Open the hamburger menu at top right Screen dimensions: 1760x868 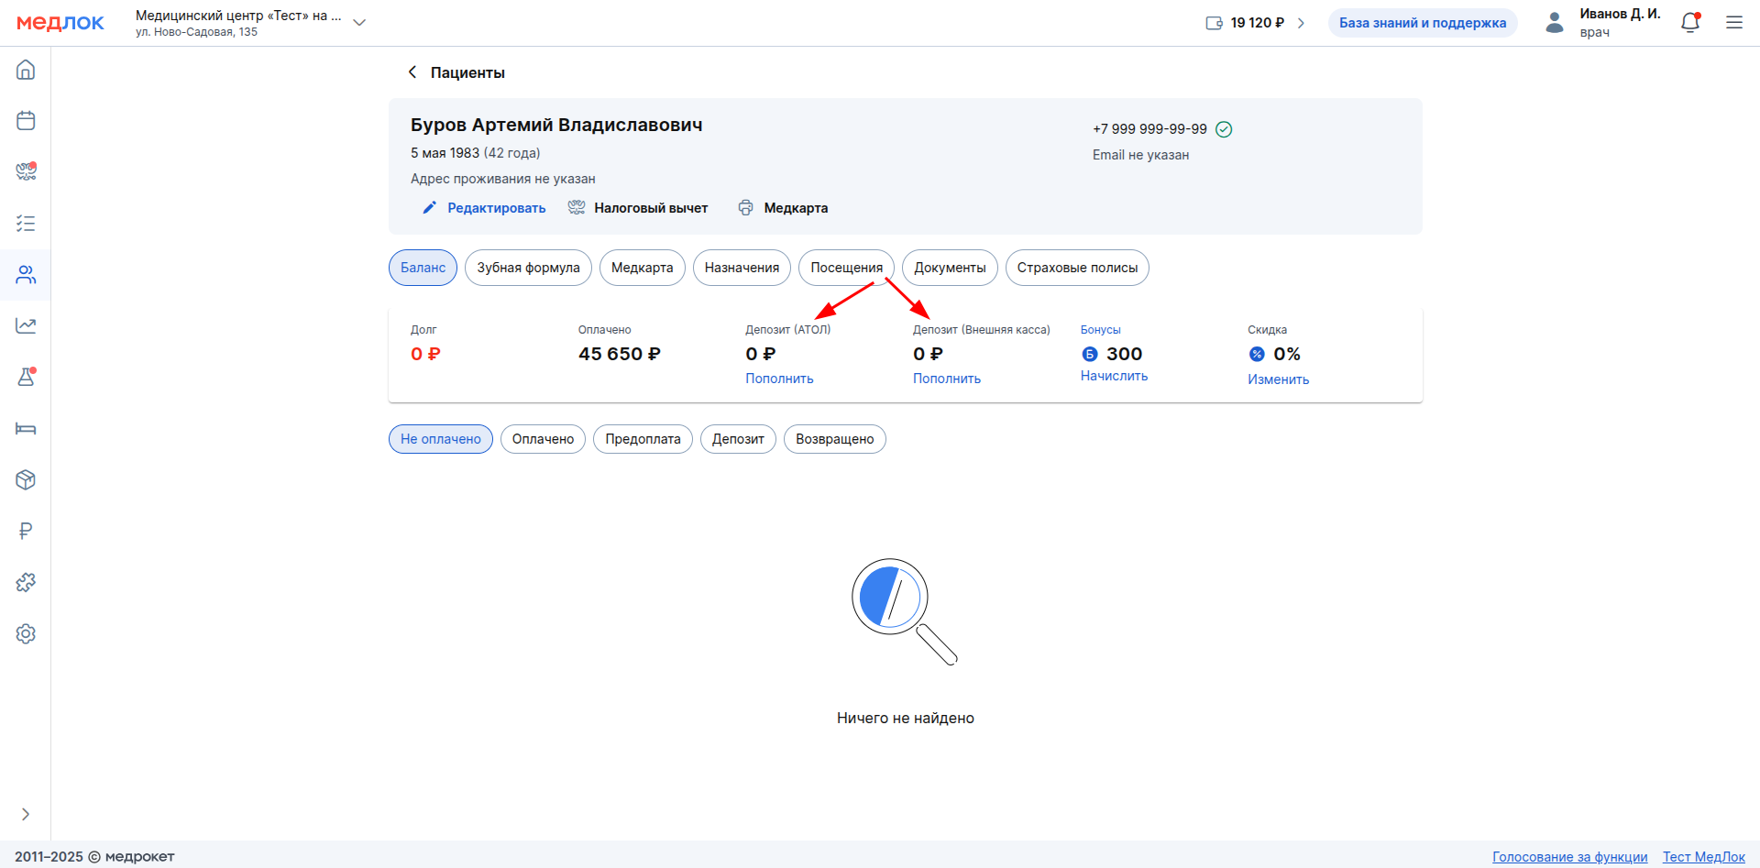1733,23
